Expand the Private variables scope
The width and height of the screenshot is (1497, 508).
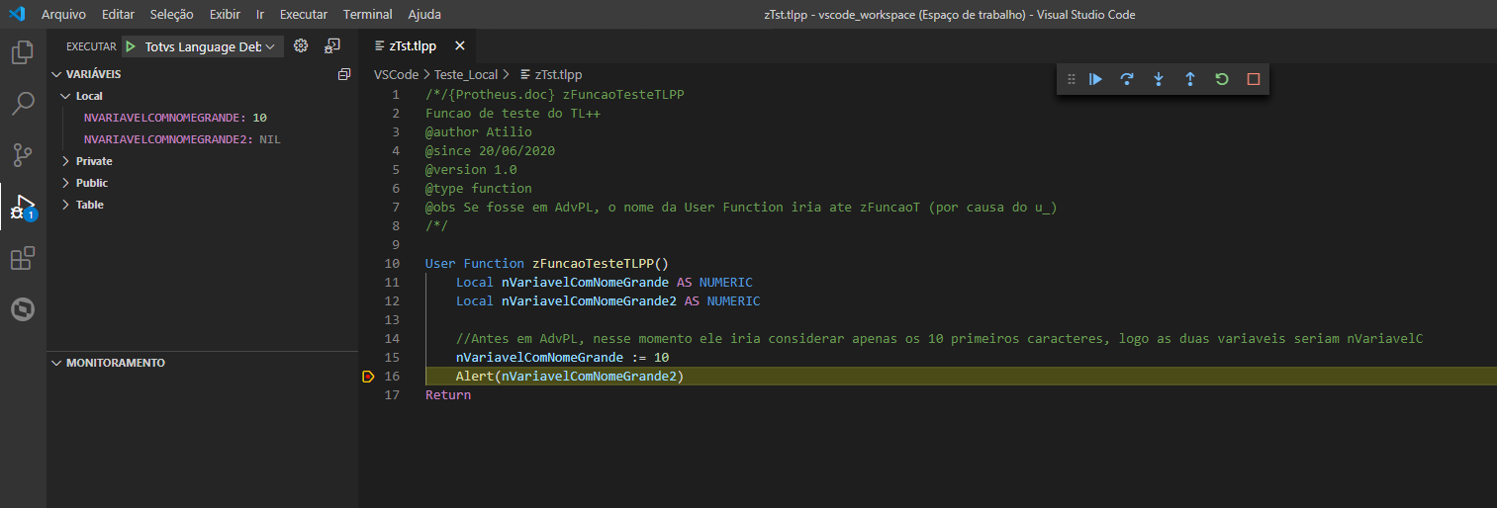[x=66, y=161]
